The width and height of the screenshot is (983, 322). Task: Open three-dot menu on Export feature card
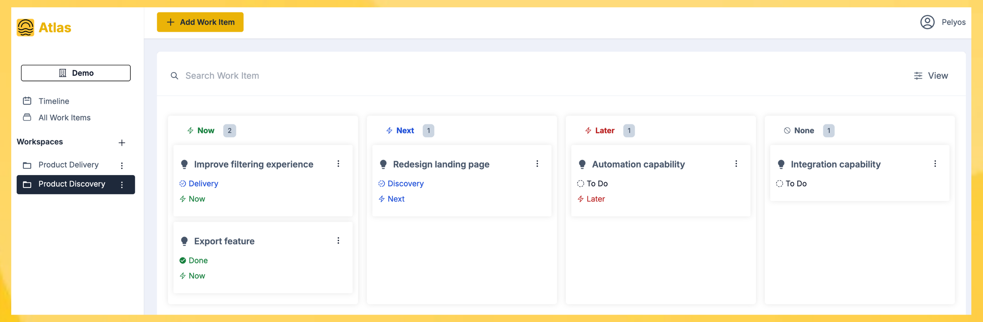(x=338, y=240)
